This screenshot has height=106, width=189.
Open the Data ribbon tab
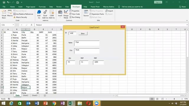(51, 7)
